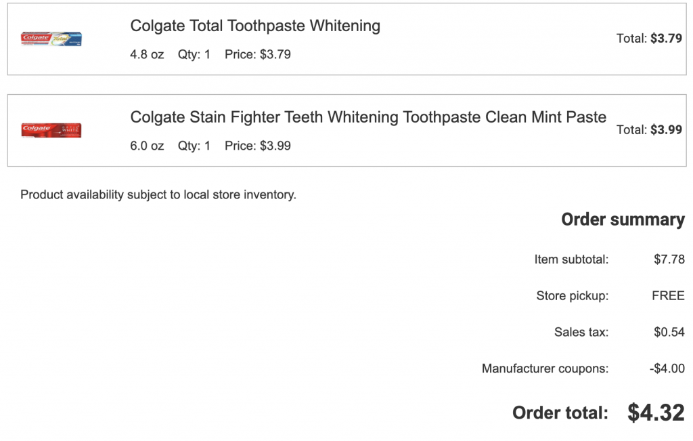Click the Store pickup FREE value
693x441 pixels.
coord(668,295)
